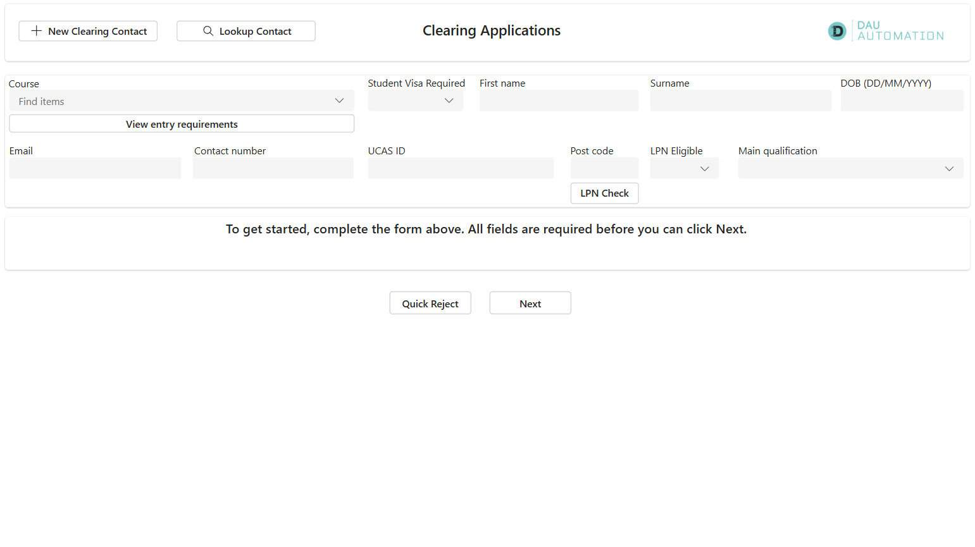975x547 pixels.
Task: Click the Quick Reject button
Action: click(x=430, y=303)
